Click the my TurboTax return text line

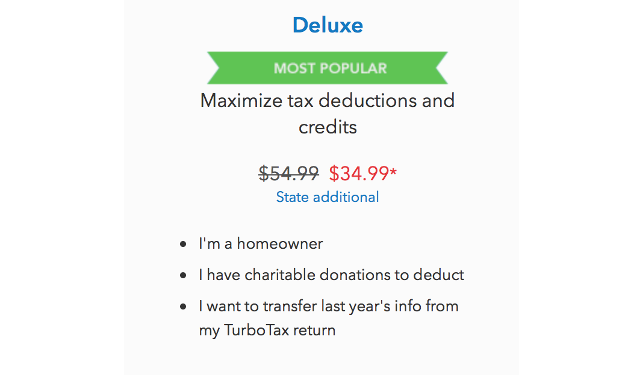click(267, 331)
